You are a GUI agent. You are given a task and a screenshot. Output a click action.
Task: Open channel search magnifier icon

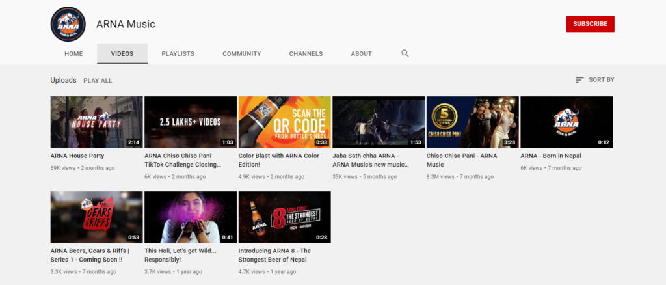[x=405, y=53]
